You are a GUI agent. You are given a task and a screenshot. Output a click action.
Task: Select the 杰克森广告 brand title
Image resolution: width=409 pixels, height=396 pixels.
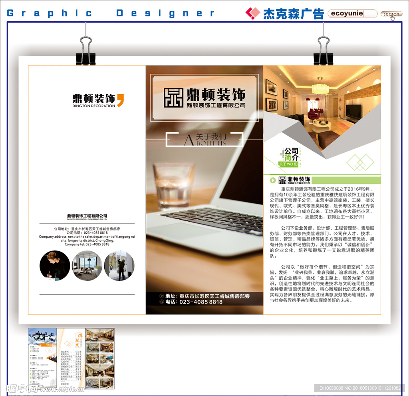[x=293, y=13]
